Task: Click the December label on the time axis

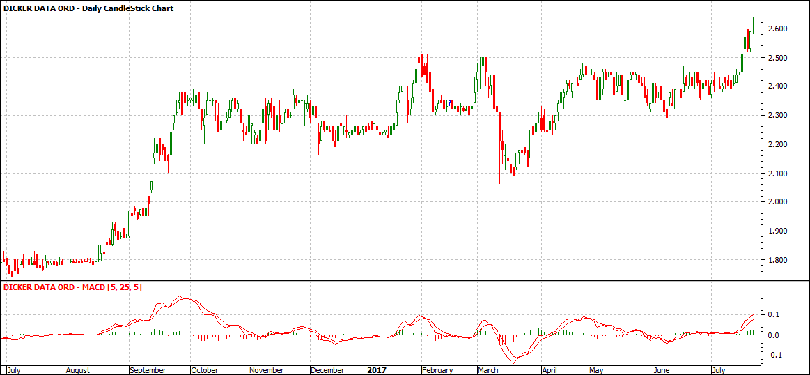Action: (328, 370)
